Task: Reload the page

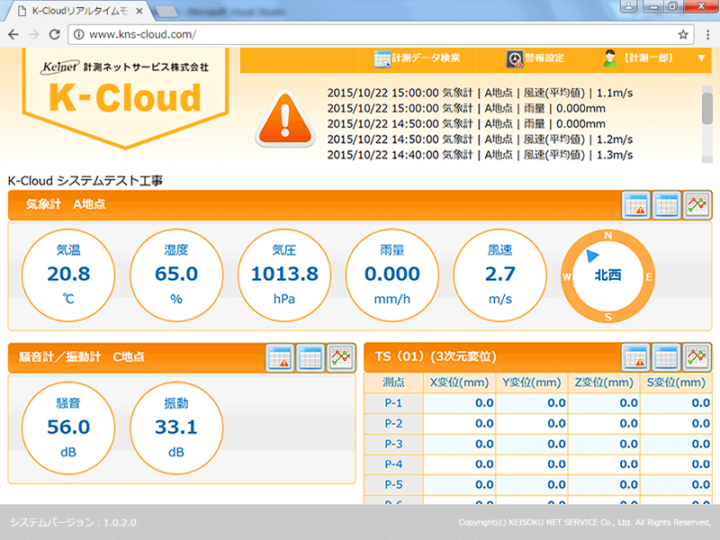Action: (55, 34)
